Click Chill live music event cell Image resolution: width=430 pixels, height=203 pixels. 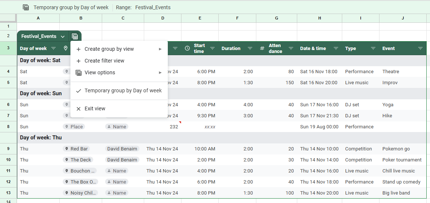(x=403, y=171)
